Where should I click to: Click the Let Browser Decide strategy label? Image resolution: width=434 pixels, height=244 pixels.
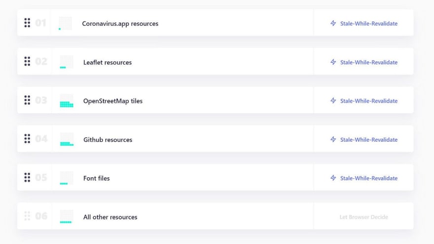point(364,217)
